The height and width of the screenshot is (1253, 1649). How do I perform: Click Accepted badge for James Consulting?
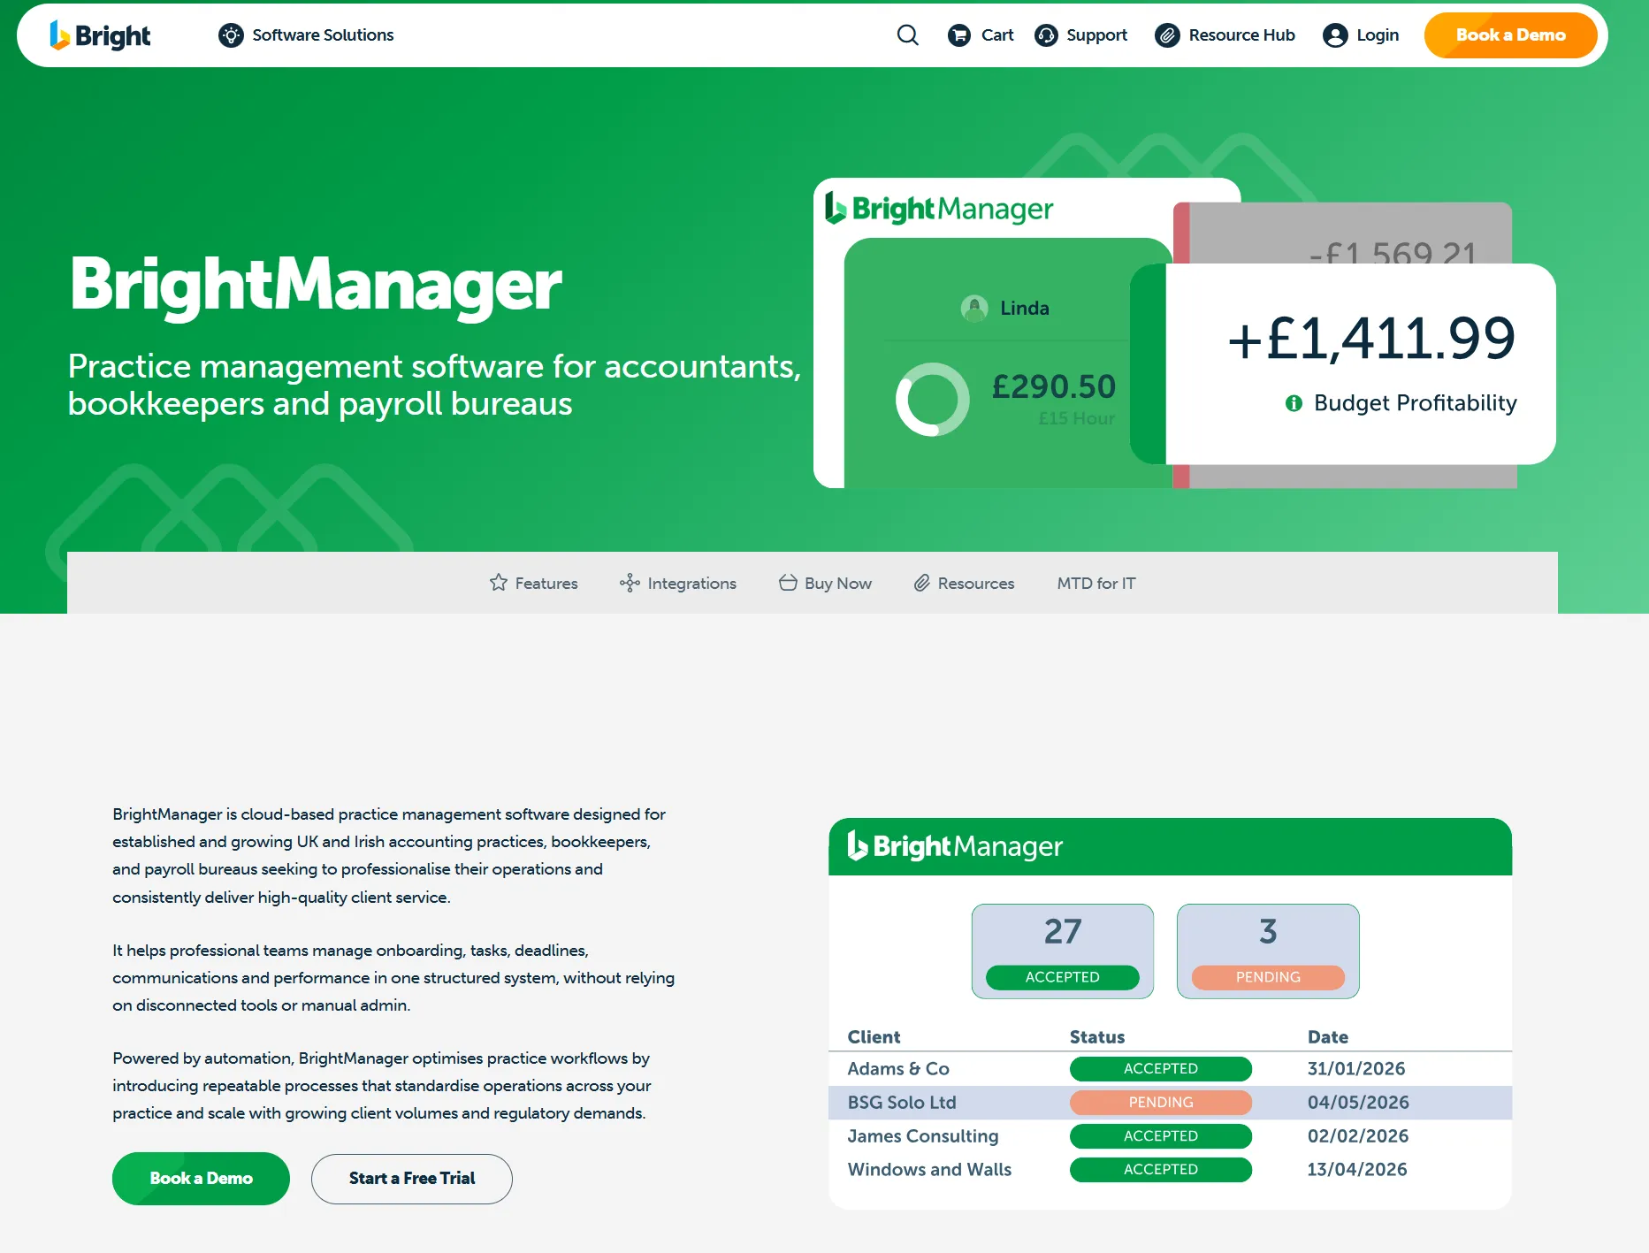tap(1161, 1135)
